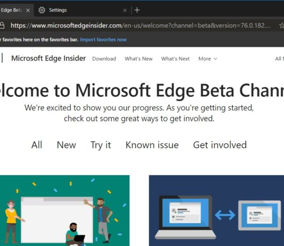284x246 pixels.
Task: Select the Try it filter
Action: tap(101, 145)
